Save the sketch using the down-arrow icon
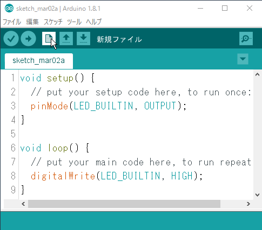Image resolution: width=262 pixels, height=230 pixels. coord(83,38)
